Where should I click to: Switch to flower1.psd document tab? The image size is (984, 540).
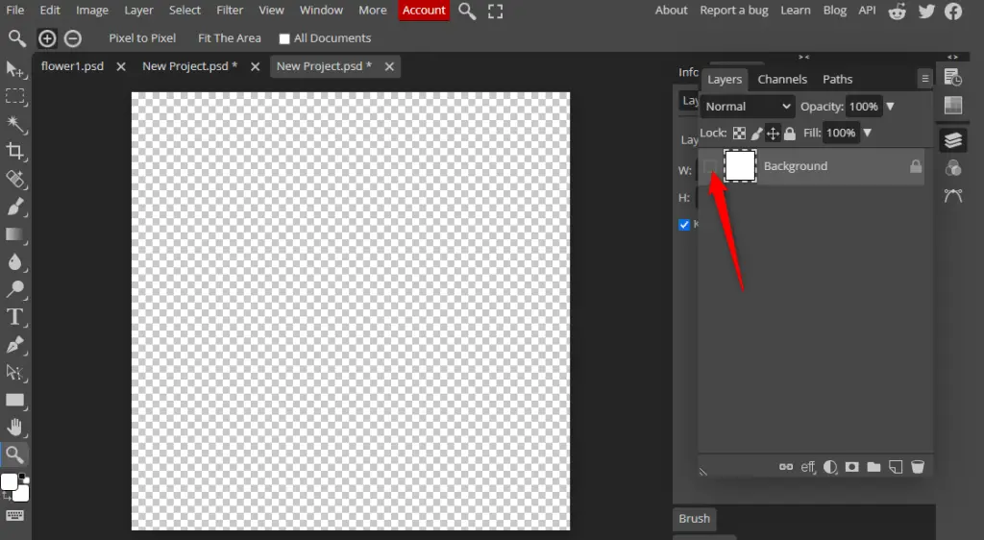(x=72, y=66)
